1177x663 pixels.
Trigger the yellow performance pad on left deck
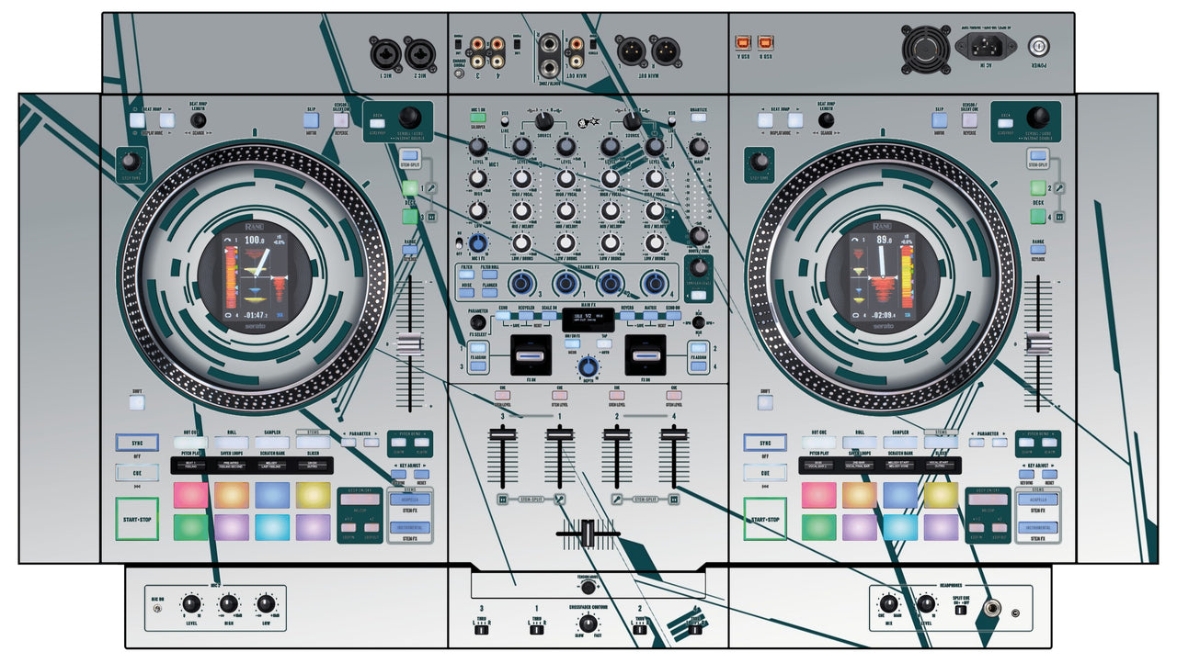(x=313, y=496)
